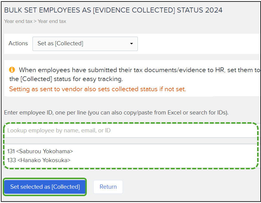The image size is (261, 203).
Task: Click the breadcrumb separator arrow
Action: pyautogui.click(x=35, y=21)
